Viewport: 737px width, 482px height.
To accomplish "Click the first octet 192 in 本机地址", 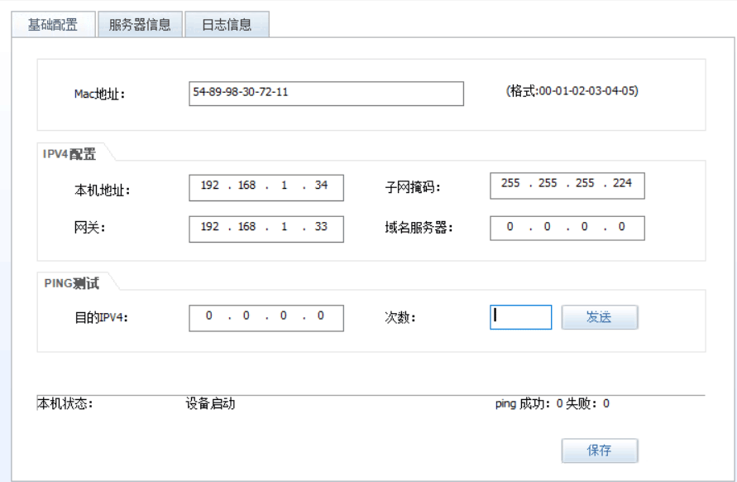I will coord(209,185).
